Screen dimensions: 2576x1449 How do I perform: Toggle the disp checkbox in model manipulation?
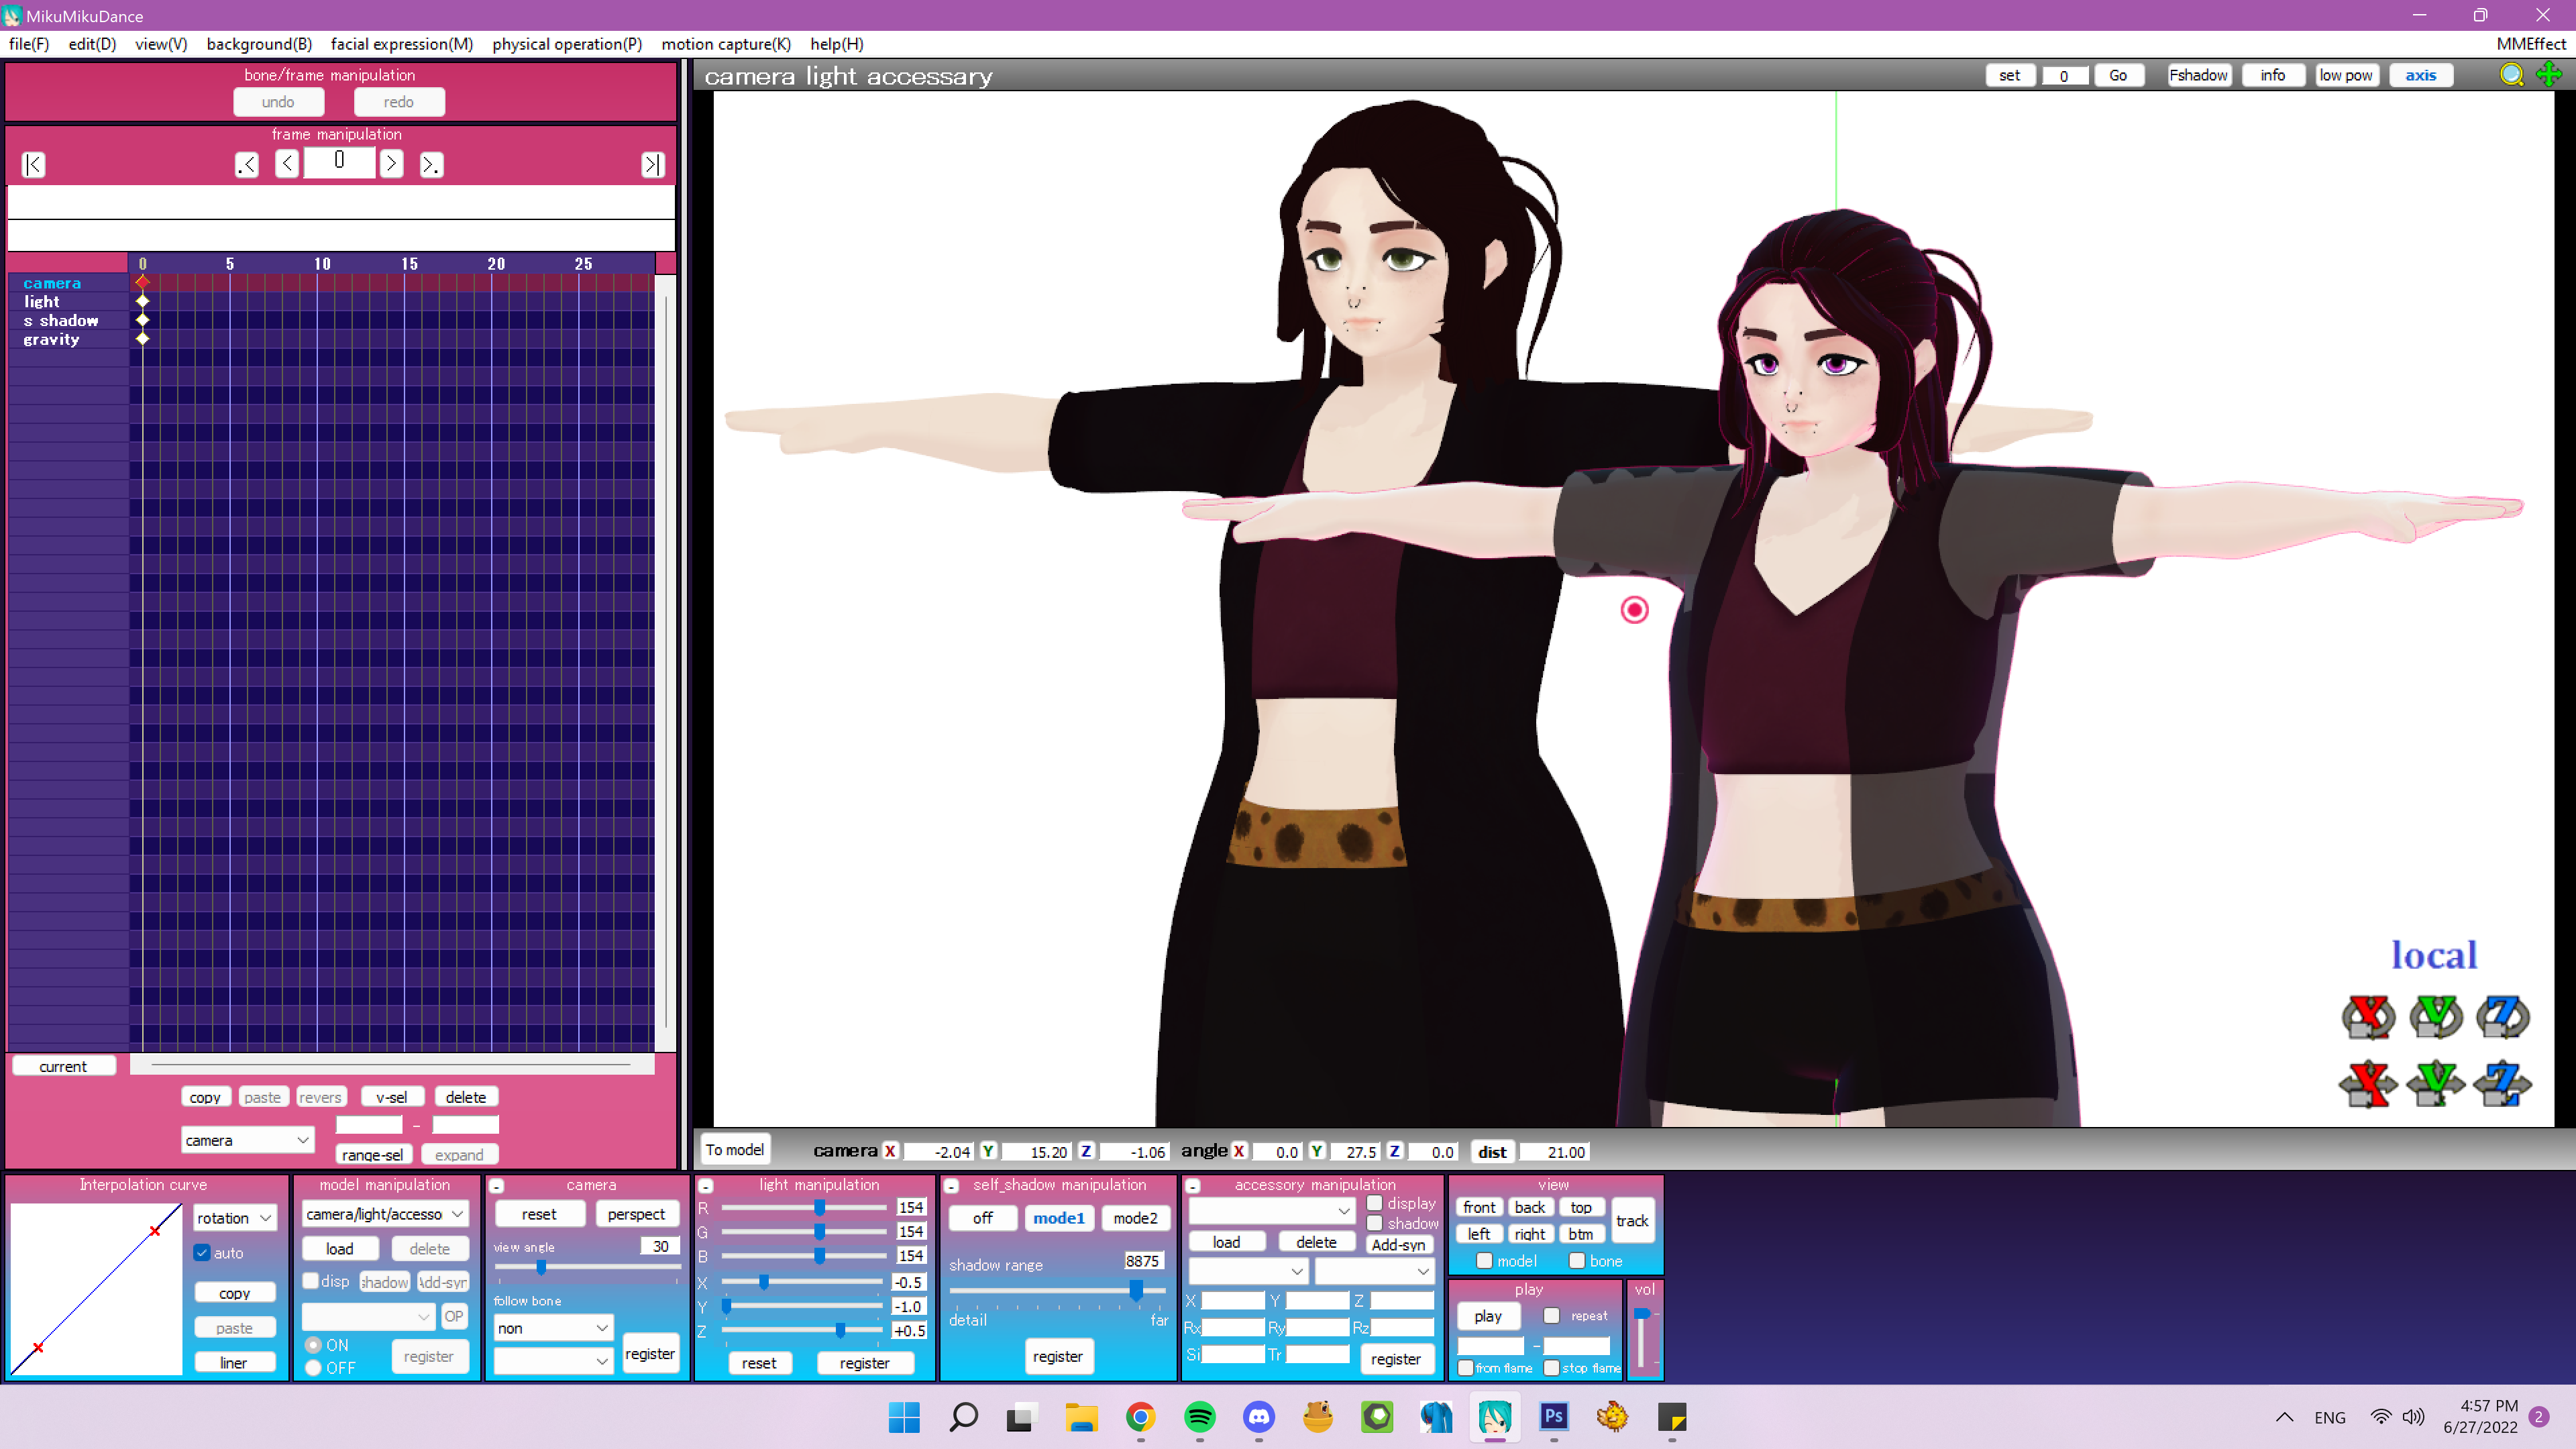(x=310, y=1281)
